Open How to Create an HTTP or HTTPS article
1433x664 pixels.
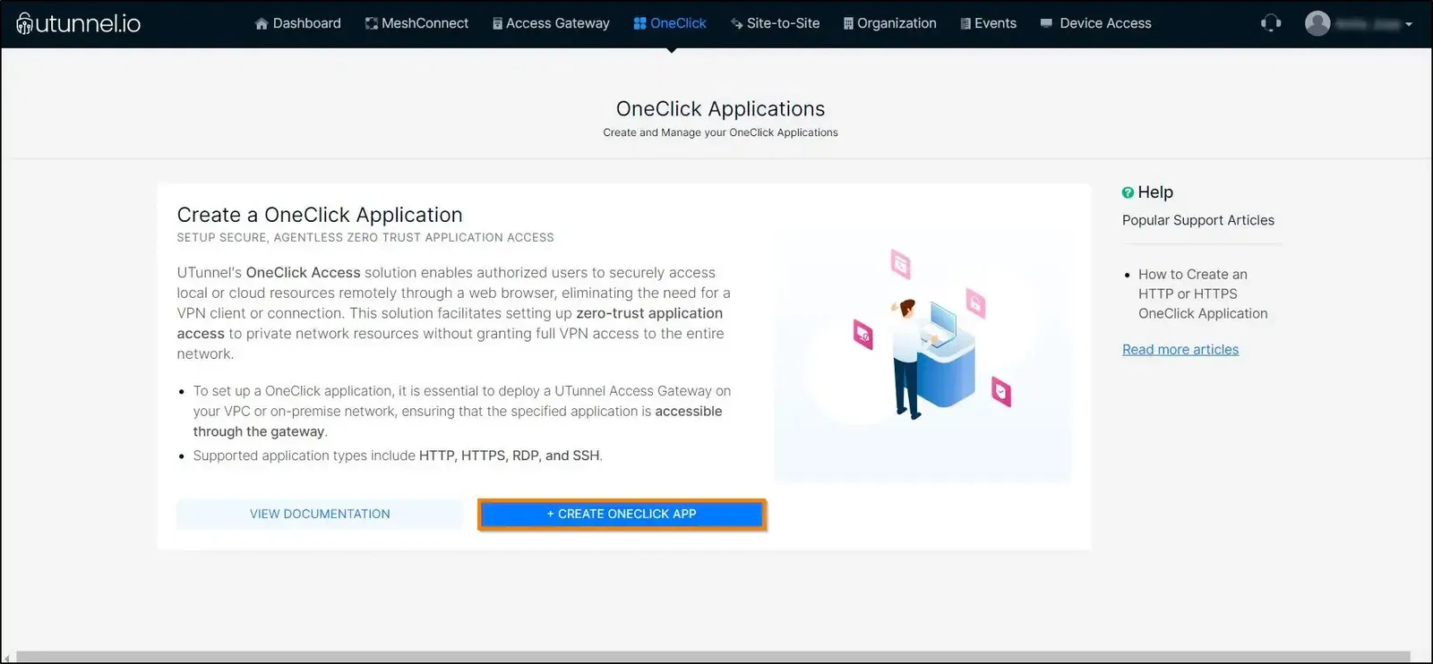point(1203,294)
